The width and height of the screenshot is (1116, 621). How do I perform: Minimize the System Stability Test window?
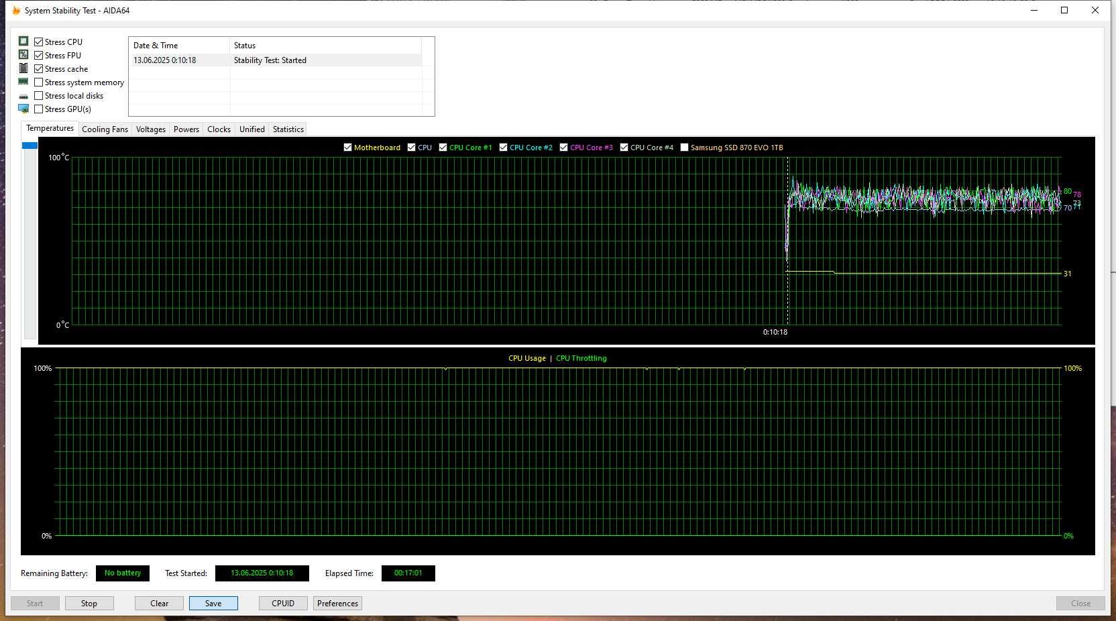pos(1034,10)
